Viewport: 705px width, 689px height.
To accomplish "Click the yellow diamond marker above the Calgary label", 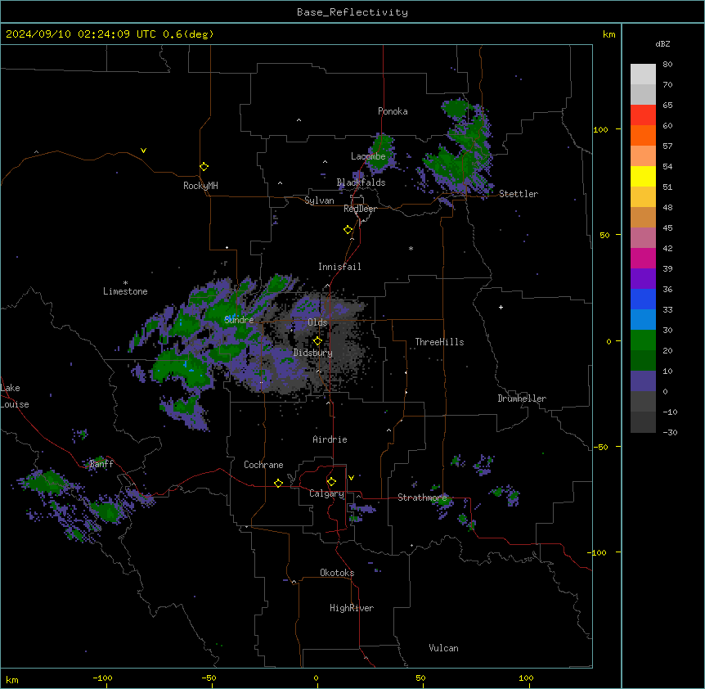I will pyautogui.click(x=331, y=482).
